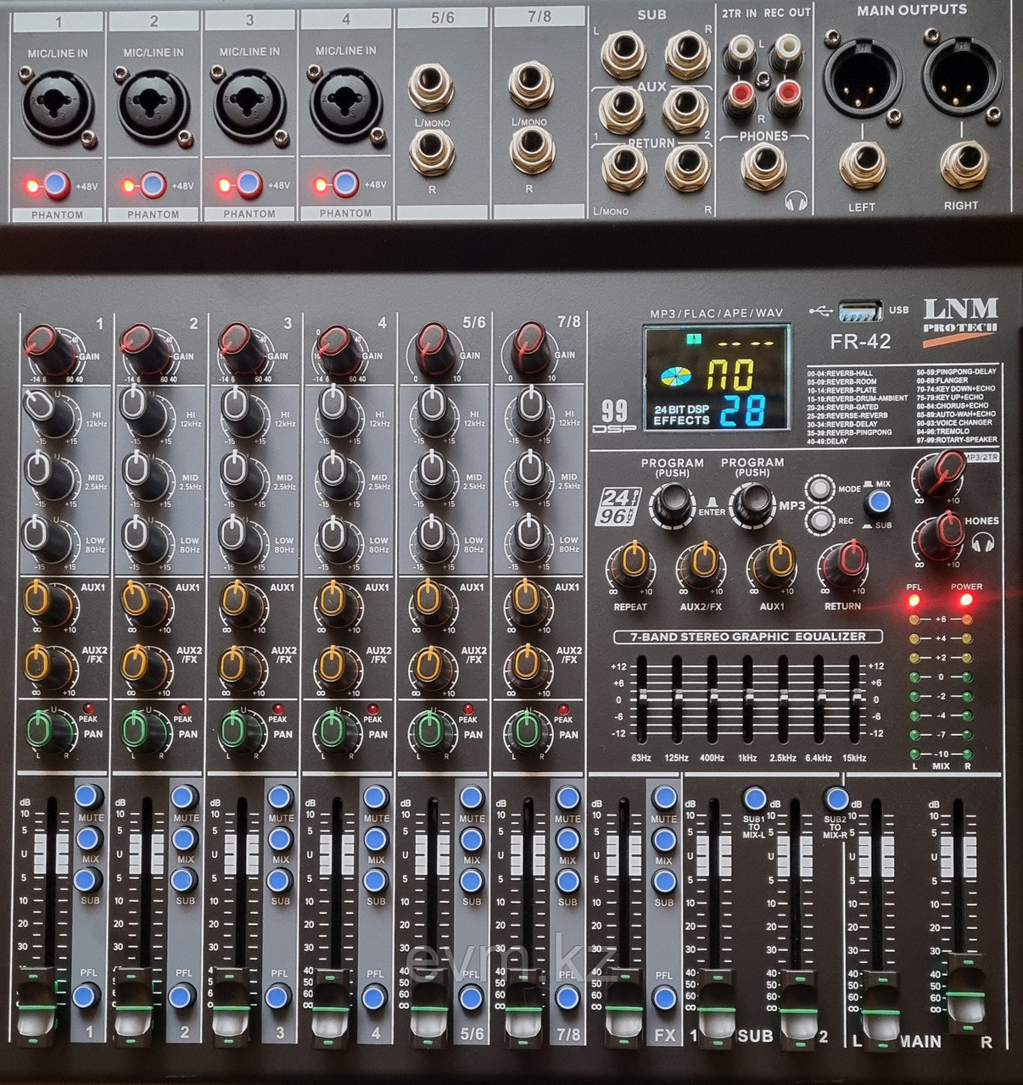Click the LNM Protech logo
This screenshot has width=1023, height=1085.
pos(959,315)
